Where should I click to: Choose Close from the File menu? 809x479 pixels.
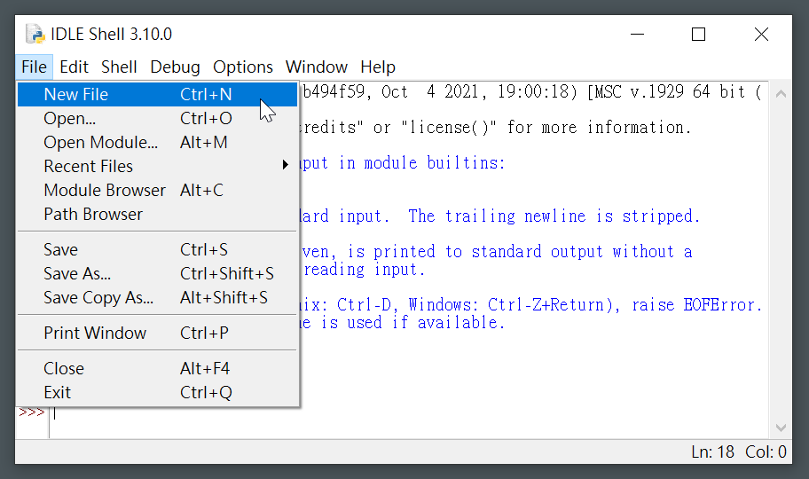pos(157,368)
